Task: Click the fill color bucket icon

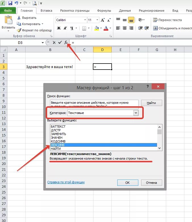Action: pyautogui.click(x=97, y=28)
